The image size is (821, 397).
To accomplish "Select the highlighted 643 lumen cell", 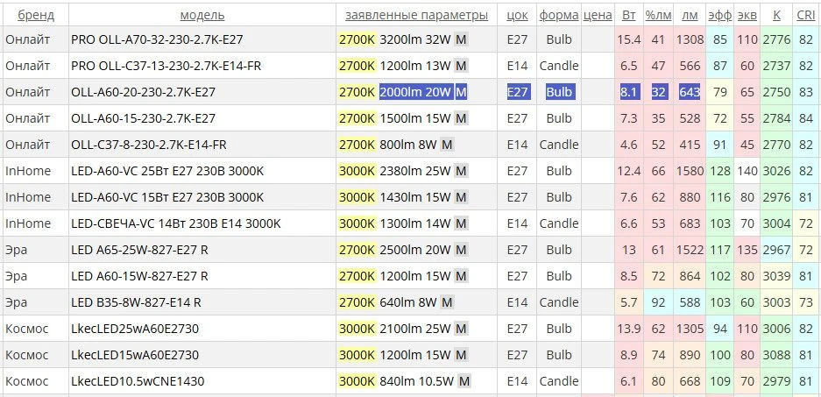I will [x=690, y=92].
